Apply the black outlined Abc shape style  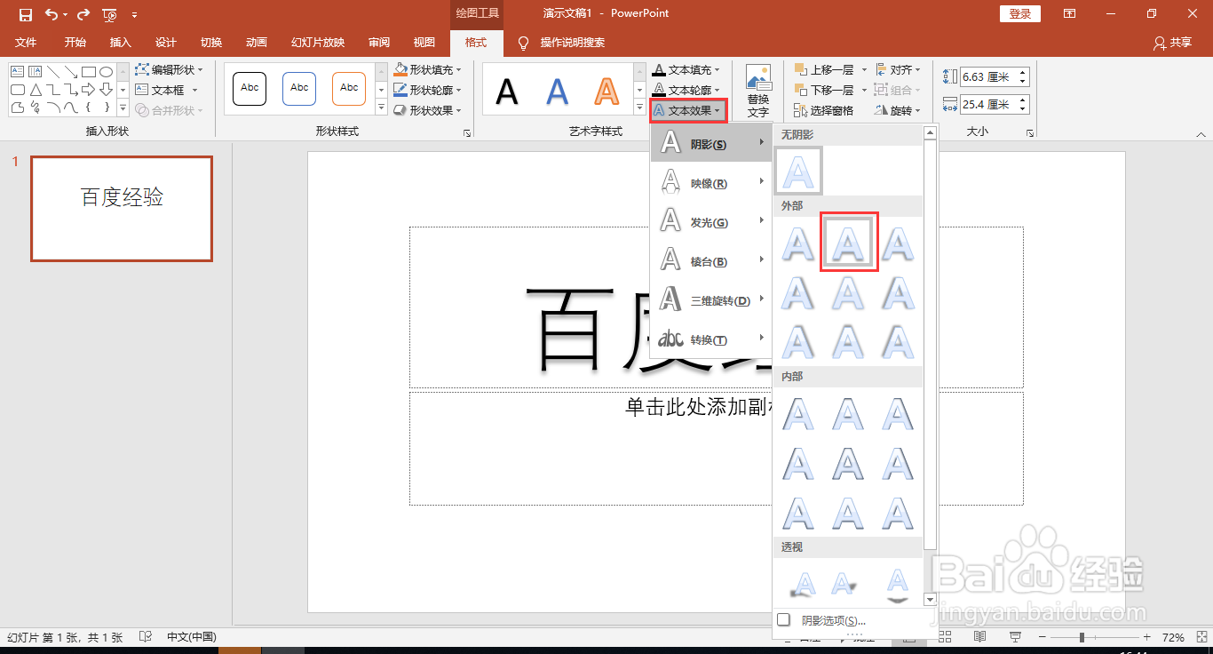coord(250,88)
